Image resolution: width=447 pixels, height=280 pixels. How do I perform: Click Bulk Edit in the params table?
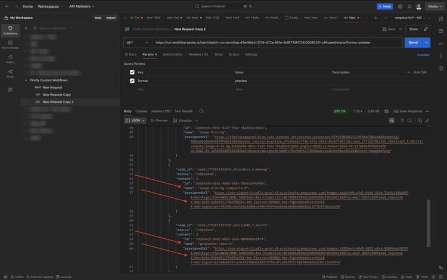420,72
